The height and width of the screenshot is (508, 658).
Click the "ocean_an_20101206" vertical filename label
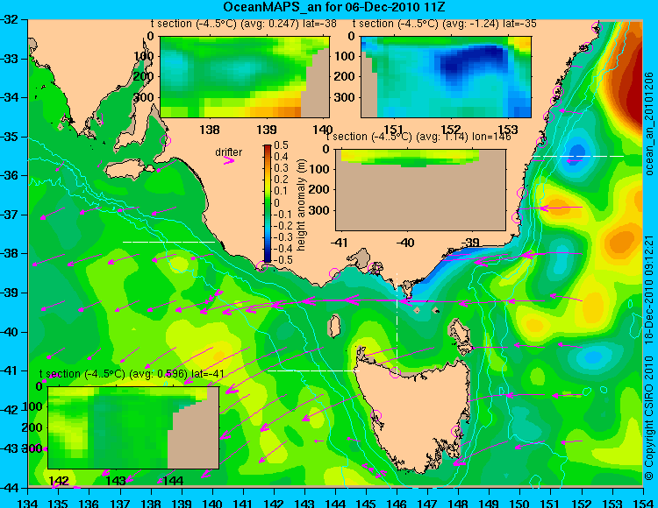point(649,123)
